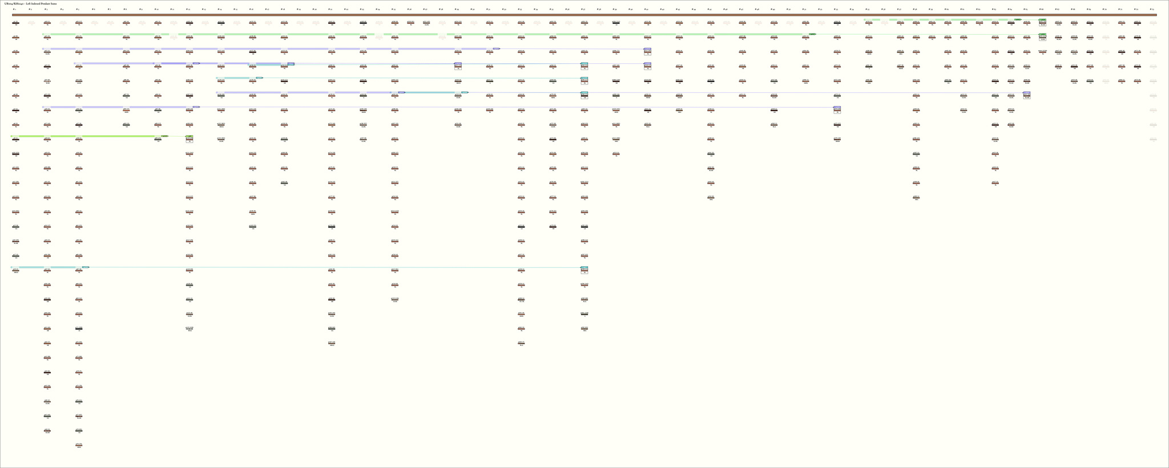
Task: Select the bottom-most pendant cord in cluster 21
Action: click(x=332, y=344)
